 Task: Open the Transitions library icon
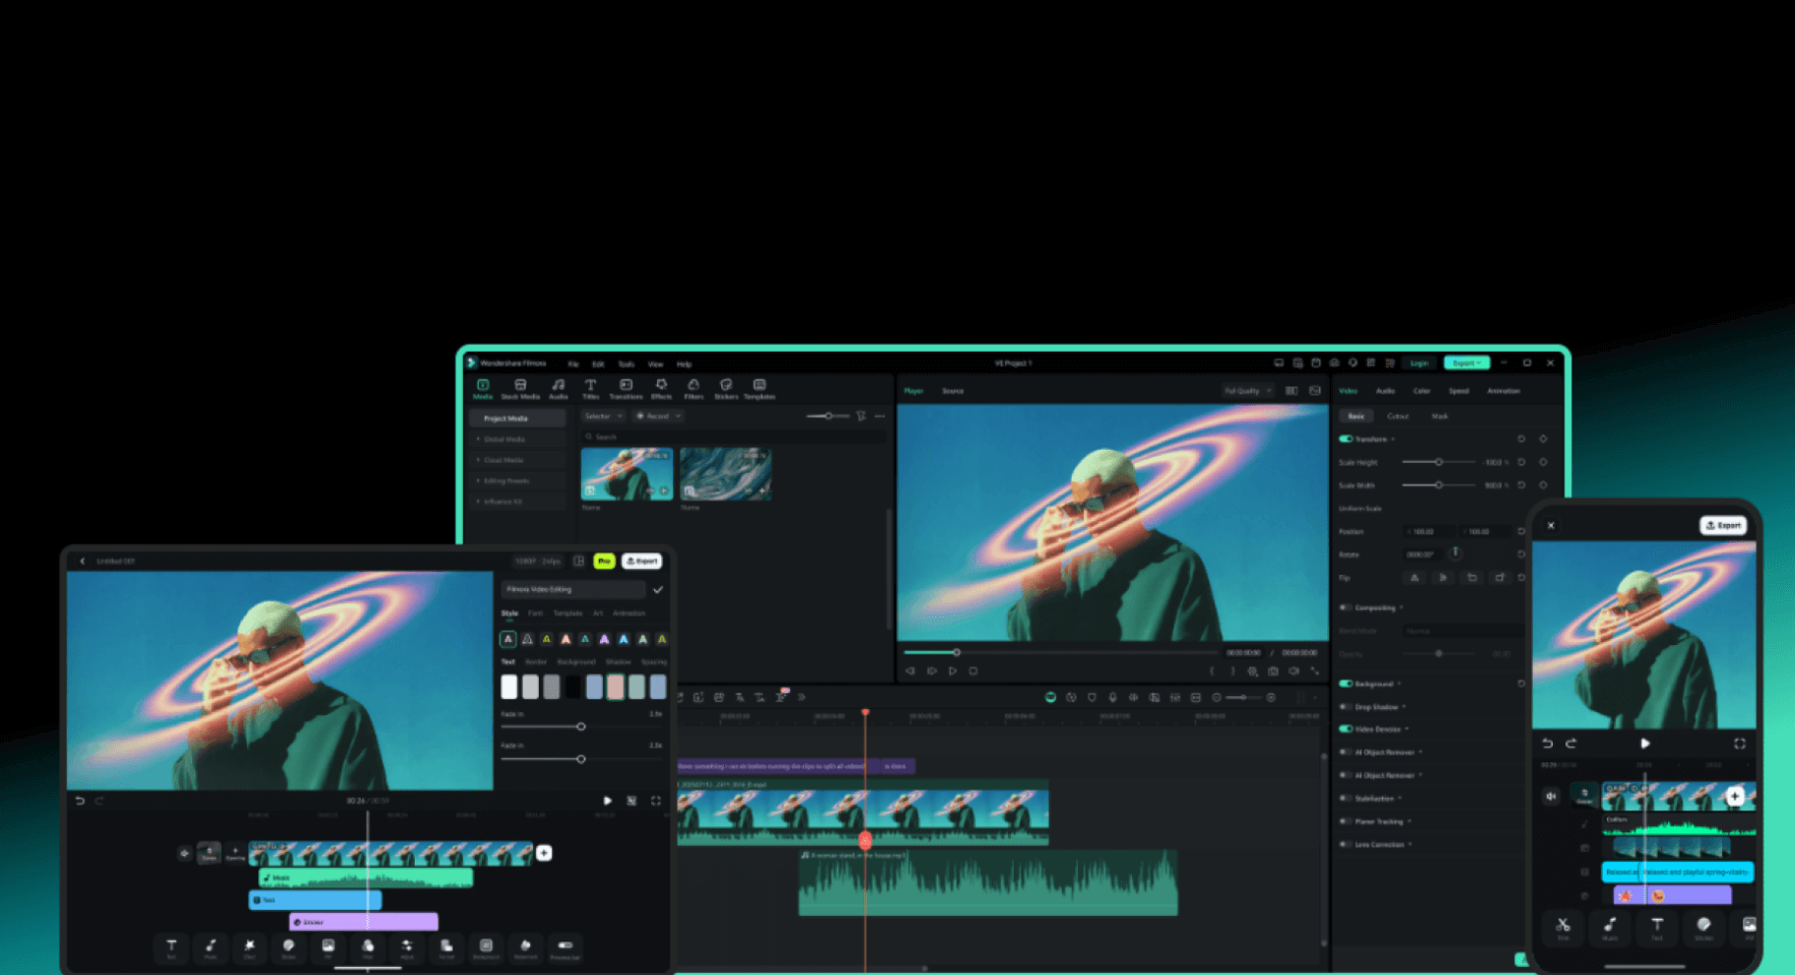pos(626,388)
